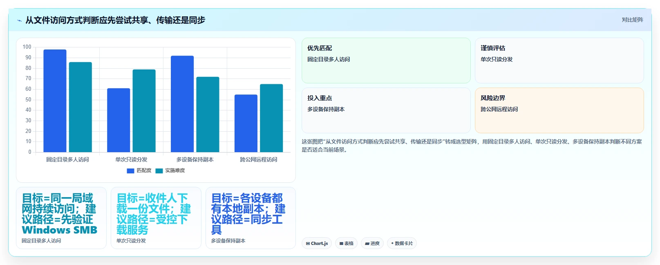Open the card recommending Windows SMB
The width and height of the screenshot is (660, 265).
(x=61, y=218)
